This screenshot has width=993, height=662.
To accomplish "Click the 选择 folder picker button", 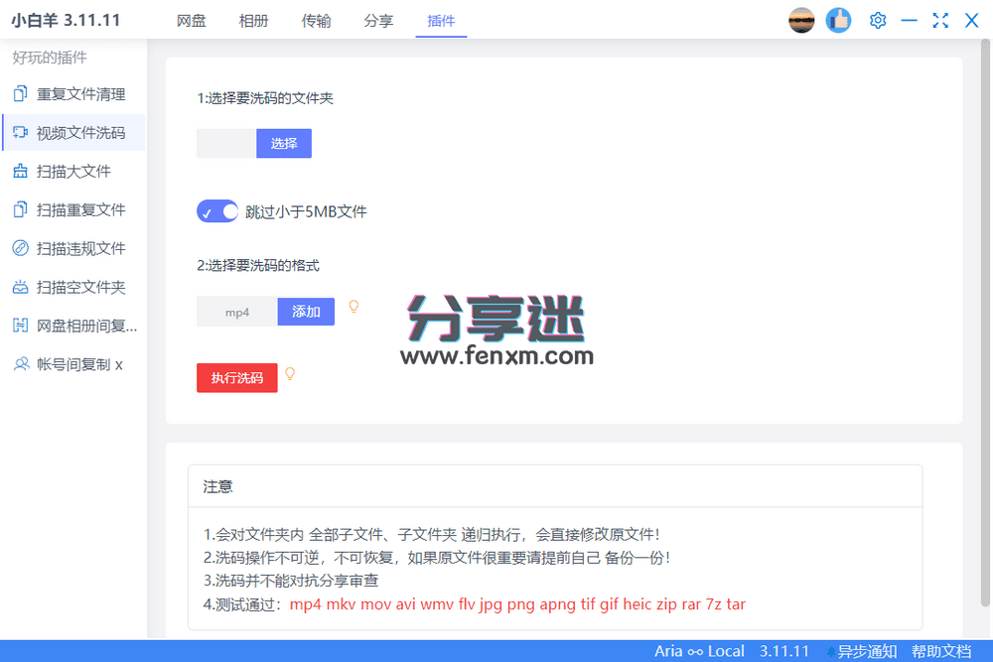I will tap(284, 143).
